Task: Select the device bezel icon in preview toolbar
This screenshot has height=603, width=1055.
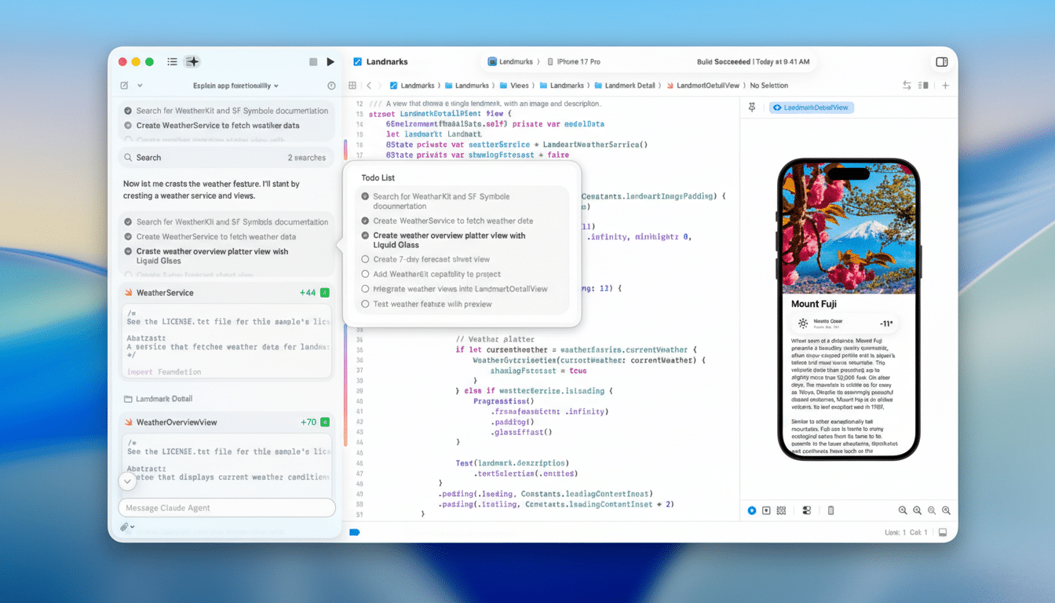Action: [830, 510]
